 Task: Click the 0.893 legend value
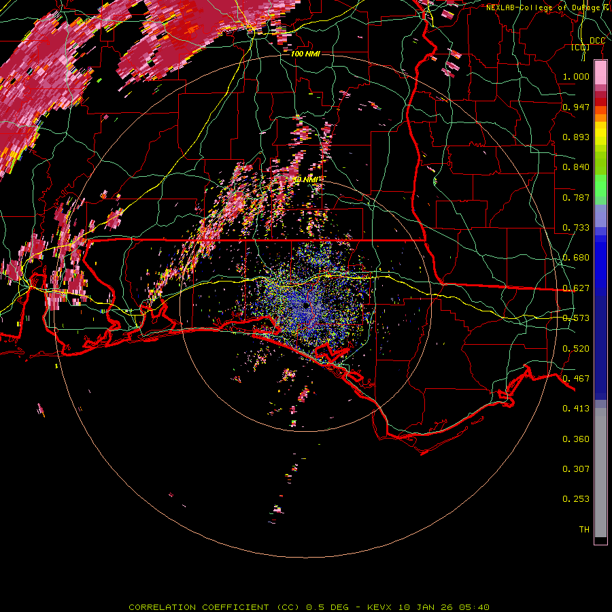(x=576, y=137)
